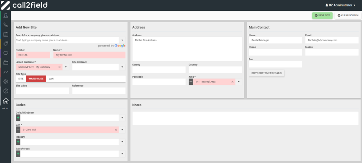Screen dimensions: 362x163
Task: Click the Reference input field
Action: point(99,91)
